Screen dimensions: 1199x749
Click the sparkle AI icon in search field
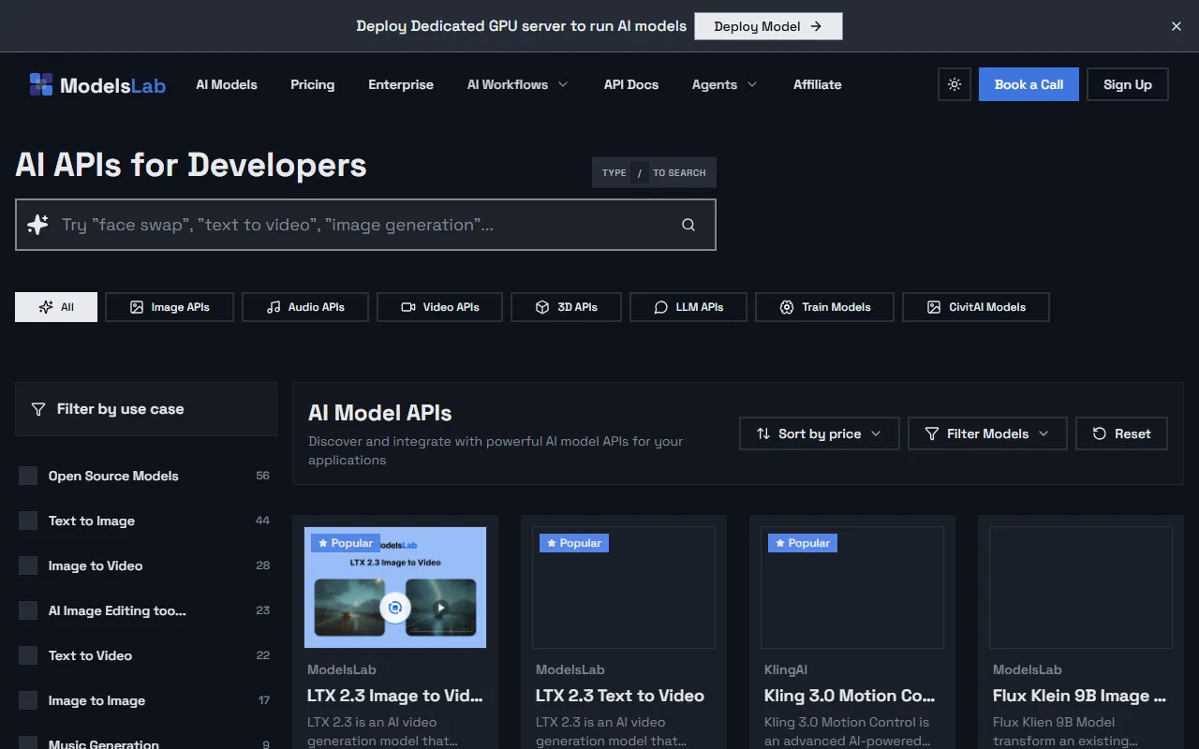38,225
